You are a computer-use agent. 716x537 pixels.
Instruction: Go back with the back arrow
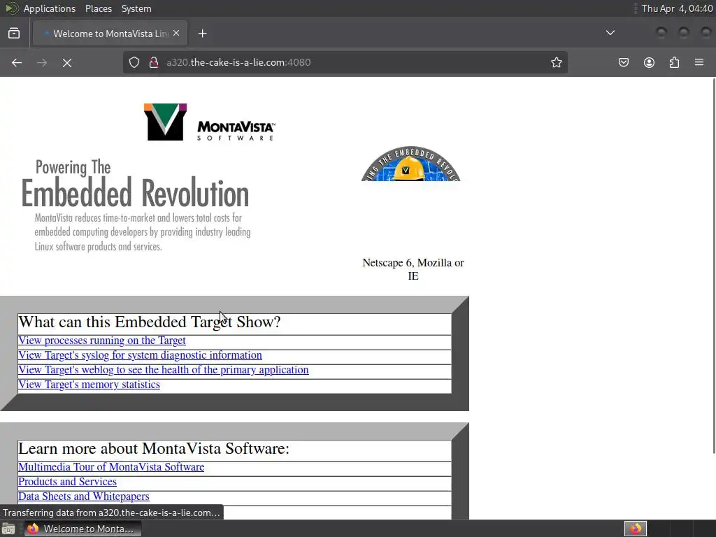tap(17, 62)
